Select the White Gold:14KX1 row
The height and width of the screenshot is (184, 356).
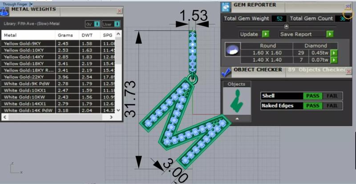point(58,104)
